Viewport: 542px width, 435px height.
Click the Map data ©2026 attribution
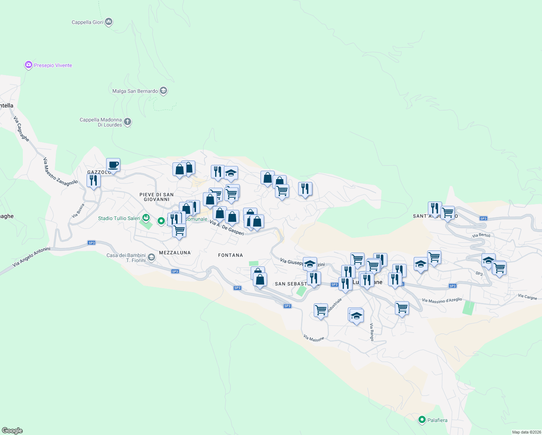(x=526, y=432)
